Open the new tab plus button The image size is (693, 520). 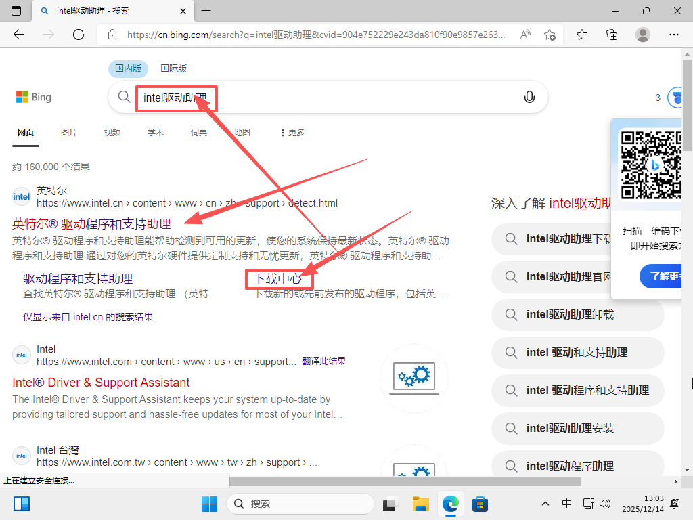[206, 11]
